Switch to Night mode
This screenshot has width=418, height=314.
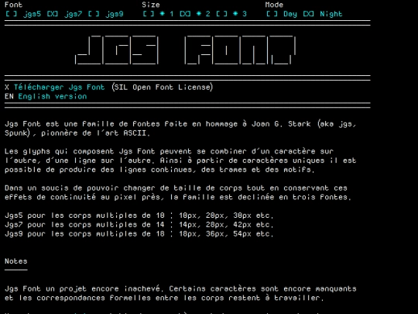click(323, 14)
